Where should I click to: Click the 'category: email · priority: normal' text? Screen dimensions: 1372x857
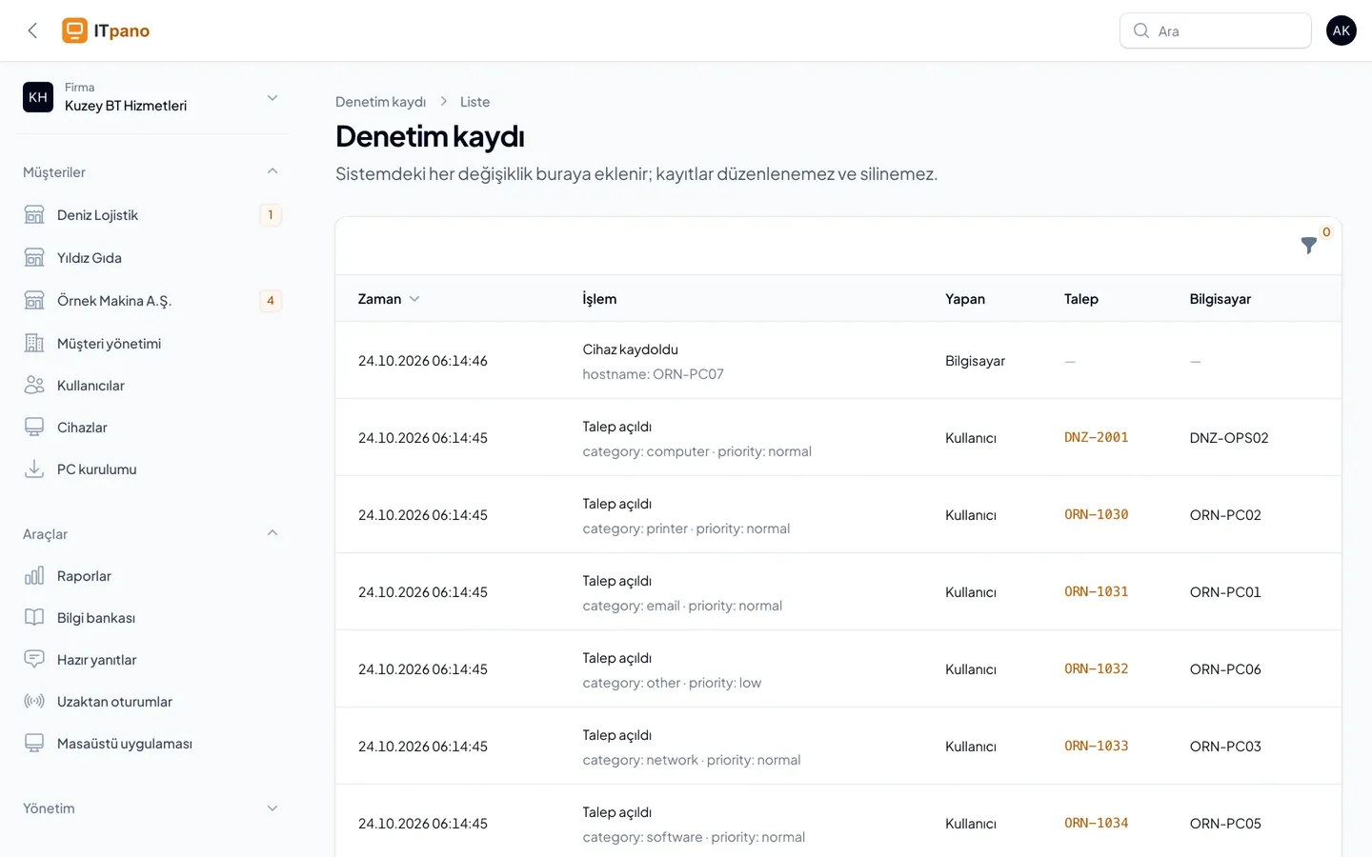point(682,606)
